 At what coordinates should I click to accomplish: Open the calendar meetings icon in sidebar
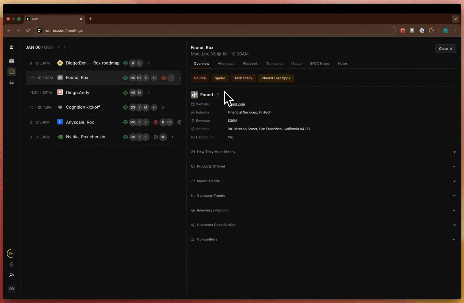click(12, 72)
